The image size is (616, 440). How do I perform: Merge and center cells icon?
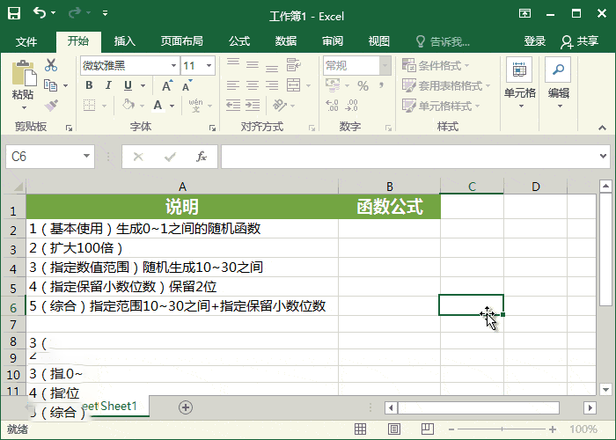tap(293, 85)
